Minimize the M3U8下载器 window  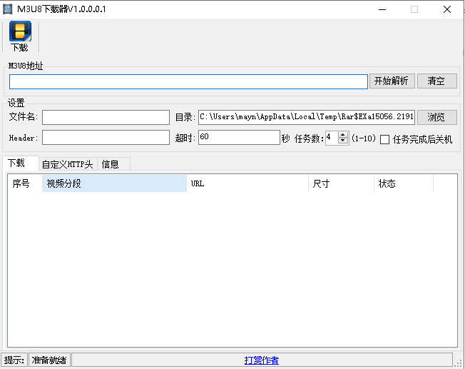(382, 9)
